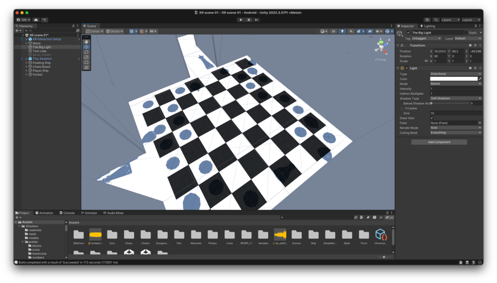
Task: Open the Console tab
Action: tap(67, 213)
